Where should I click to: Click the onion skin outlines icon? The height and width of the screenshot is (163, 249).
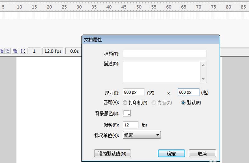coord(7,51)
